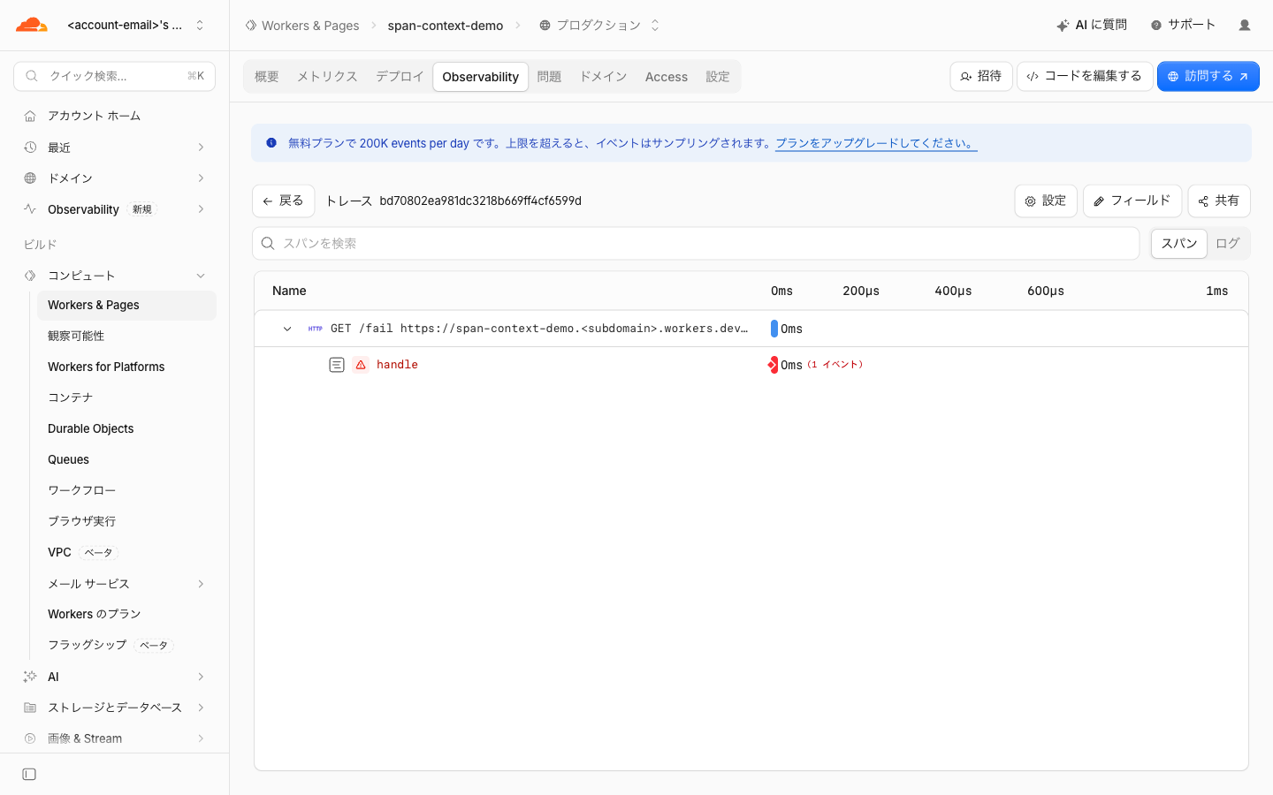Open the account switcher dropdown
The height and width of the screenshot is (795, 1273).
point(136,25)
